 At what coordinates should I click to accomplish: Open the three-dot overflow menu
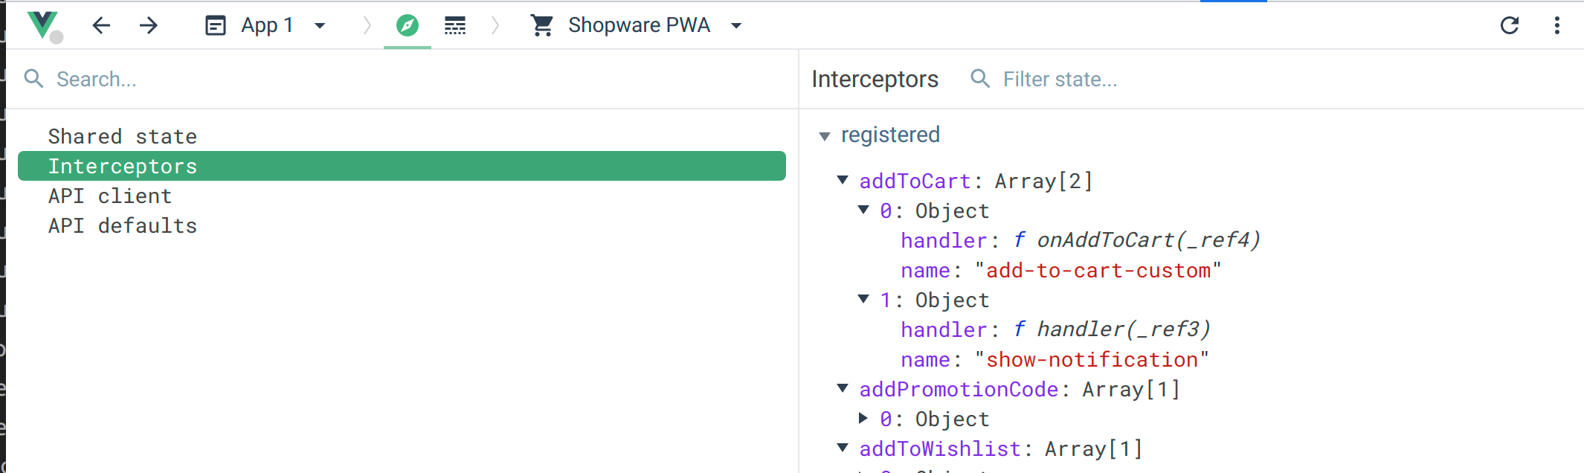pos(1557,25)
